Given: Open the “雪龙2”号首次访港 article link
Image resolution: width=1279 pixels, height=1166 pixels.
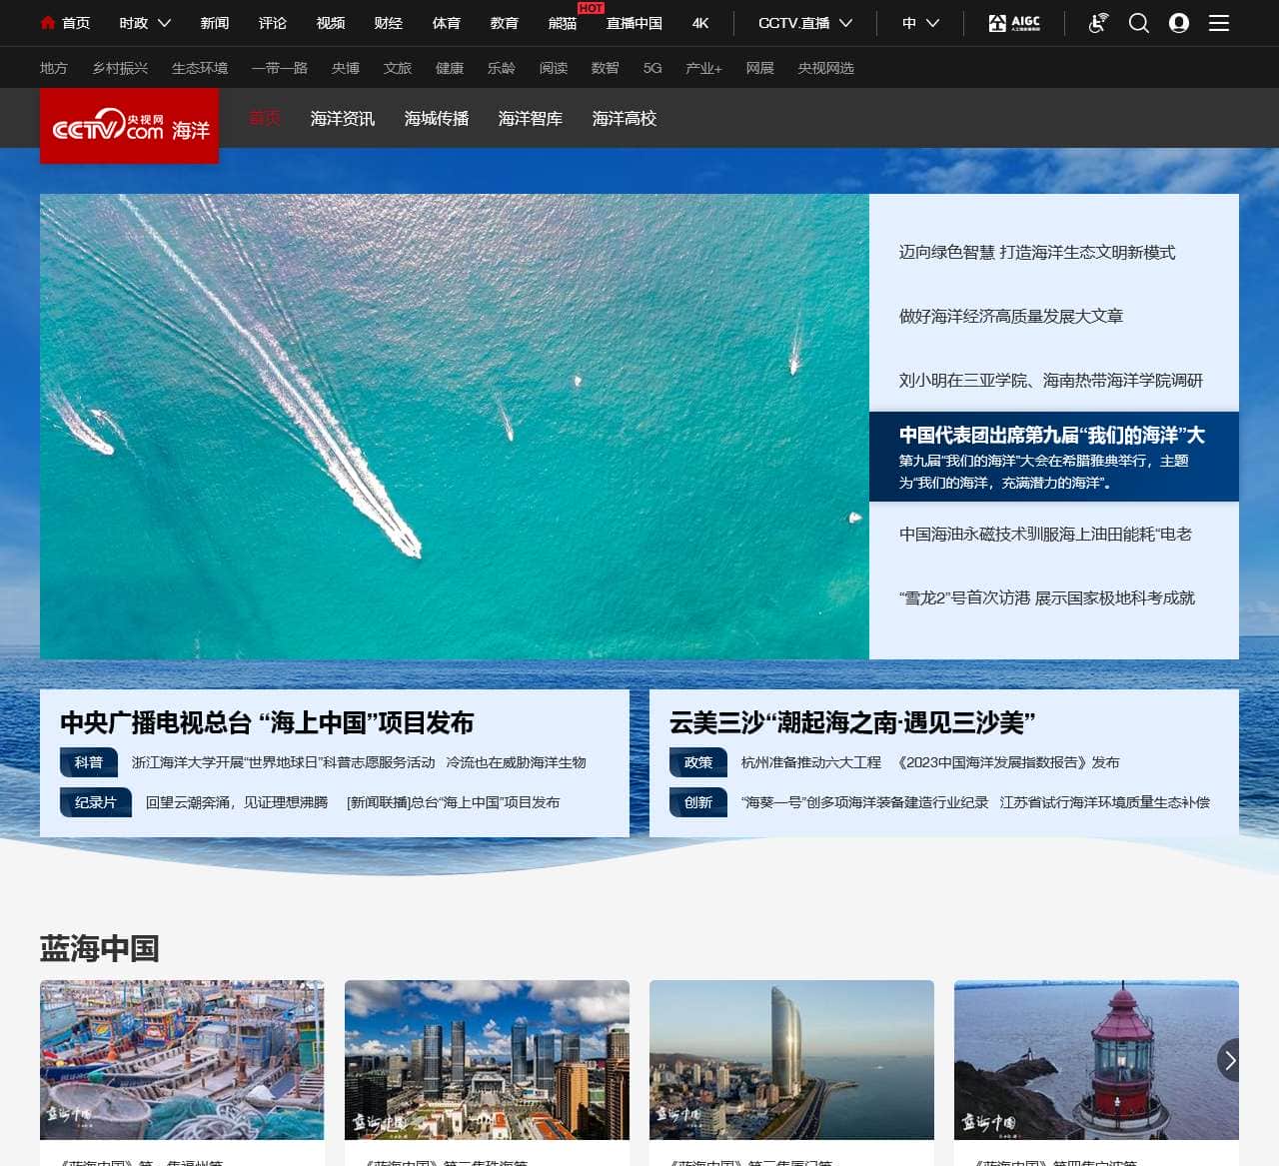Looking at the screenshot, I should pos(1046,597).
